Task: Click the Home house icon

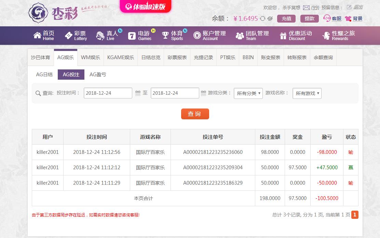Action: (37, 36)
